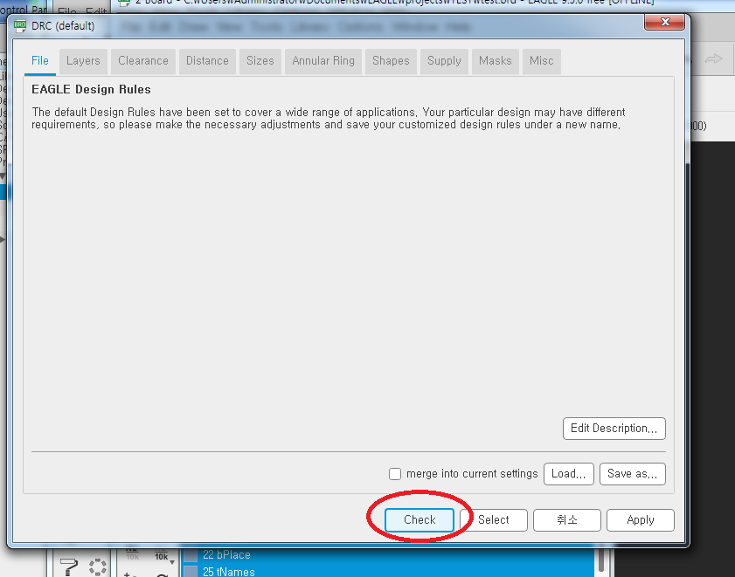The width and height of the screenshot is (735, 577).
Task: Load a design rules file
Action: 569,474
